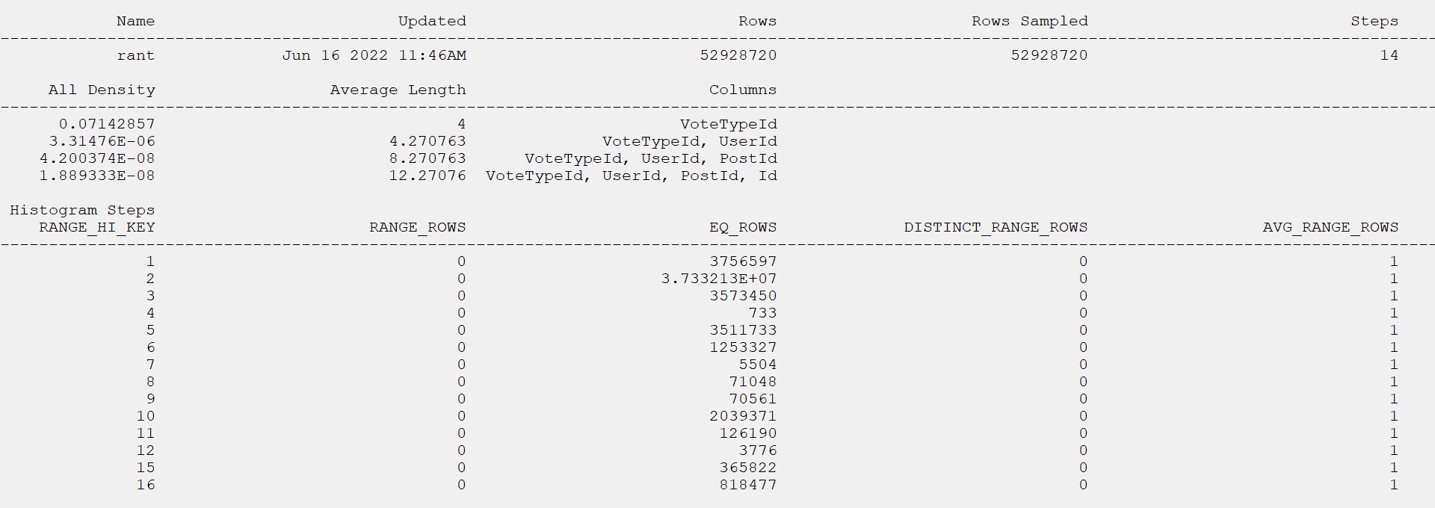Viewport: 1435px width, 508px height.
Task: Click EQ_ROWS value 733 for key 4
Action: (762, 313)
